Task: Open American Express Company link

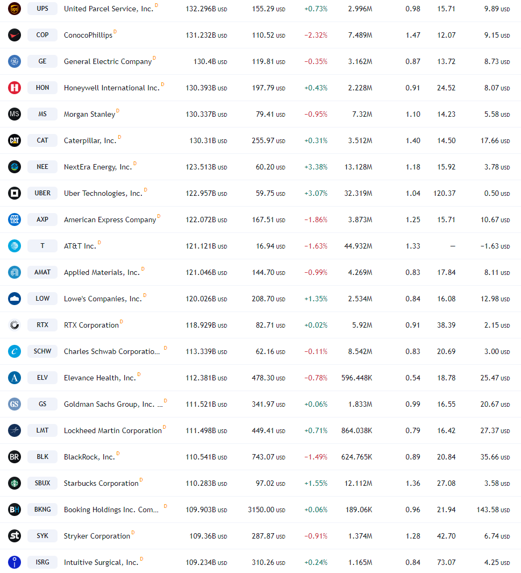Action: [110, 220]
